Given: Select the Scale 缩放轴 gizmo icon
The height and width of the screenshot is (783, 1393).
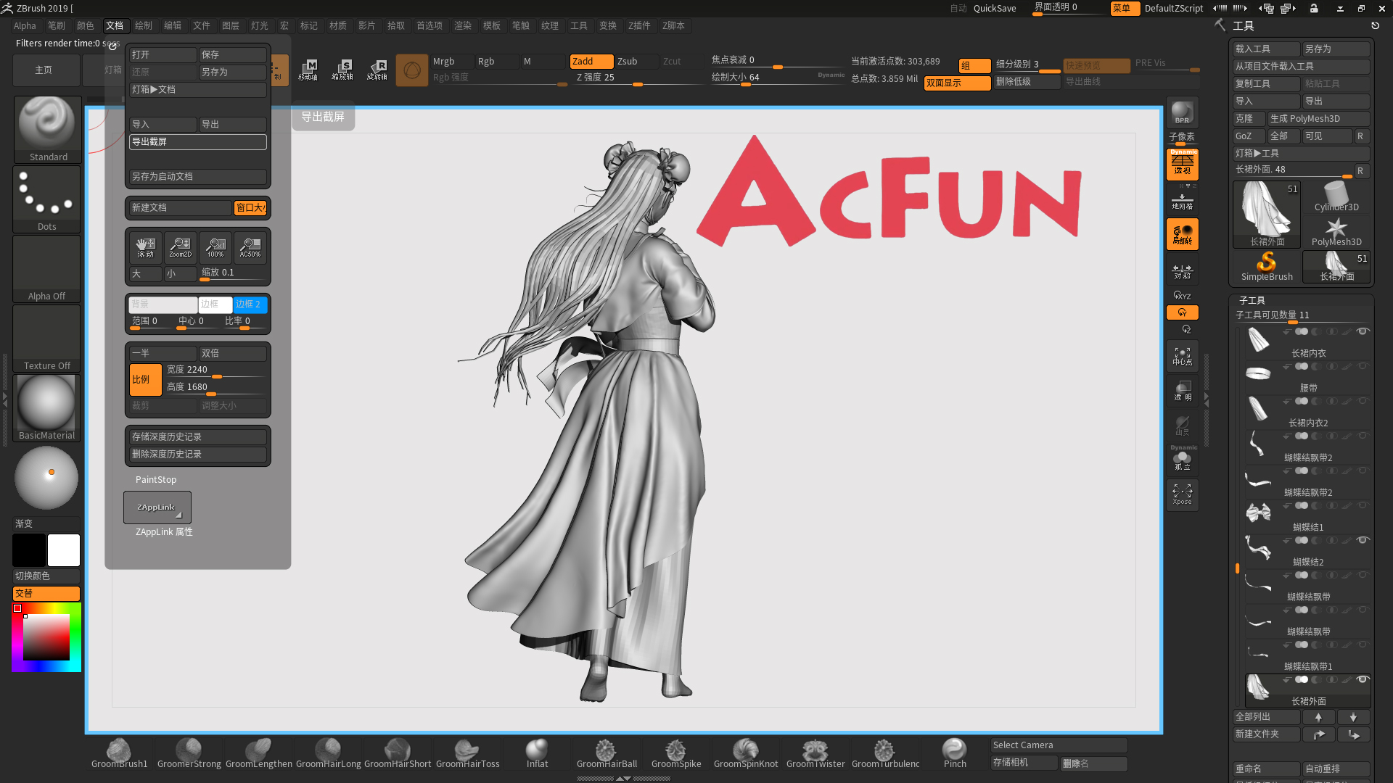Looking at the screenshot, I should [x=342, y=70].
